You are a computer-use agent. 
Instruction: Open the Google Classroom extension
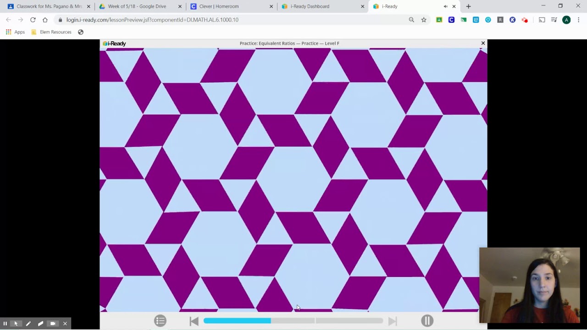(439, 20)
